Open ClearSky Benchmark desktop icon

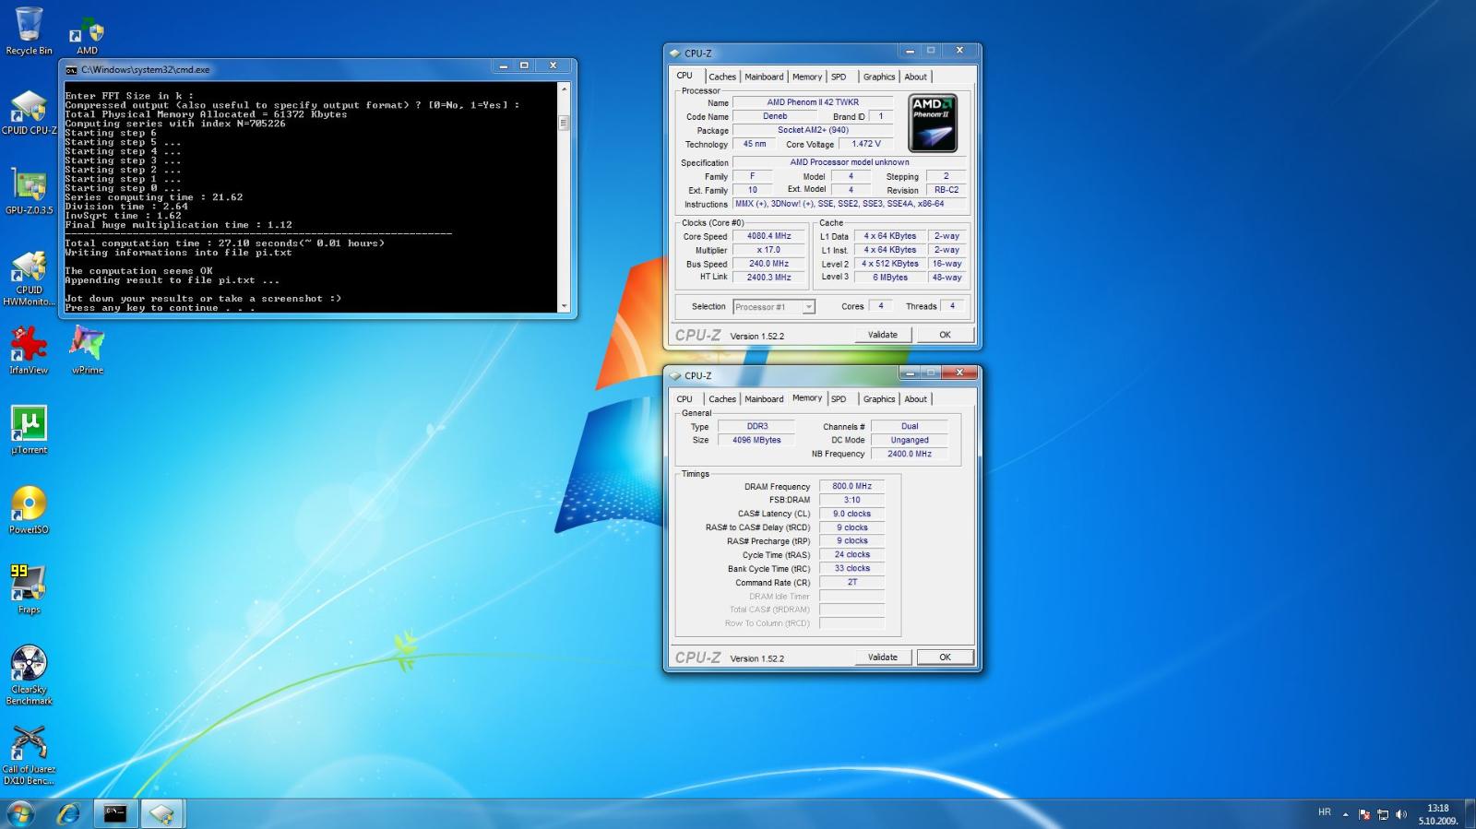tap(29, 676)
